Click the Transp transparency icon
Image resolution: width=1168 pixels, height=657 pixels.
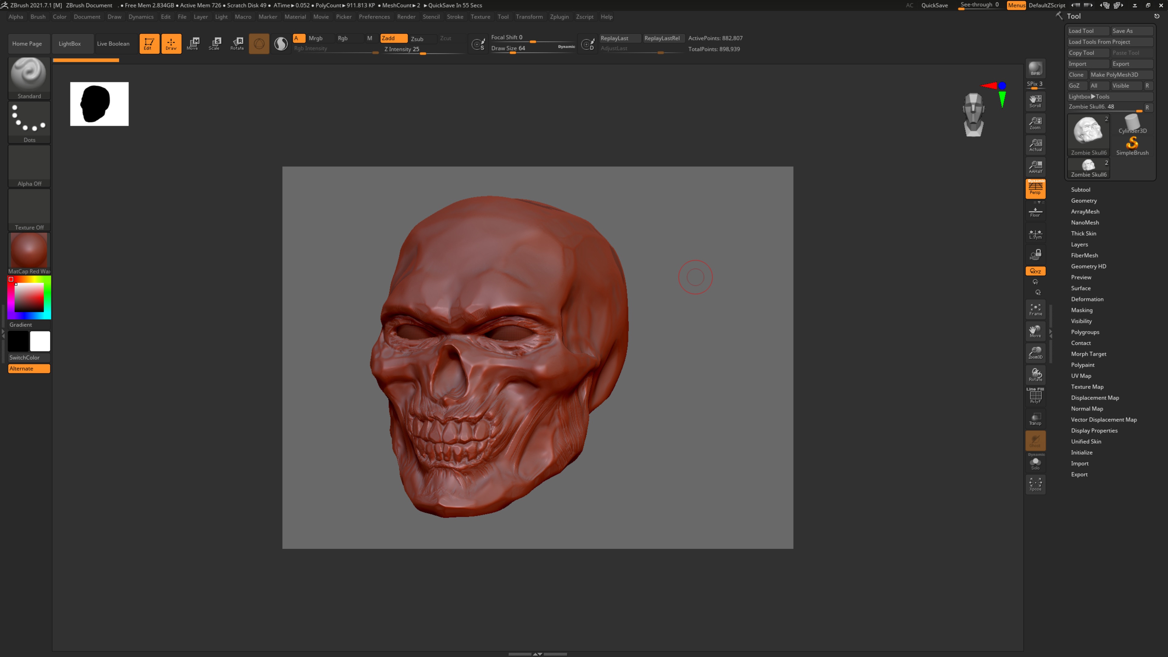coord(1035,419)
